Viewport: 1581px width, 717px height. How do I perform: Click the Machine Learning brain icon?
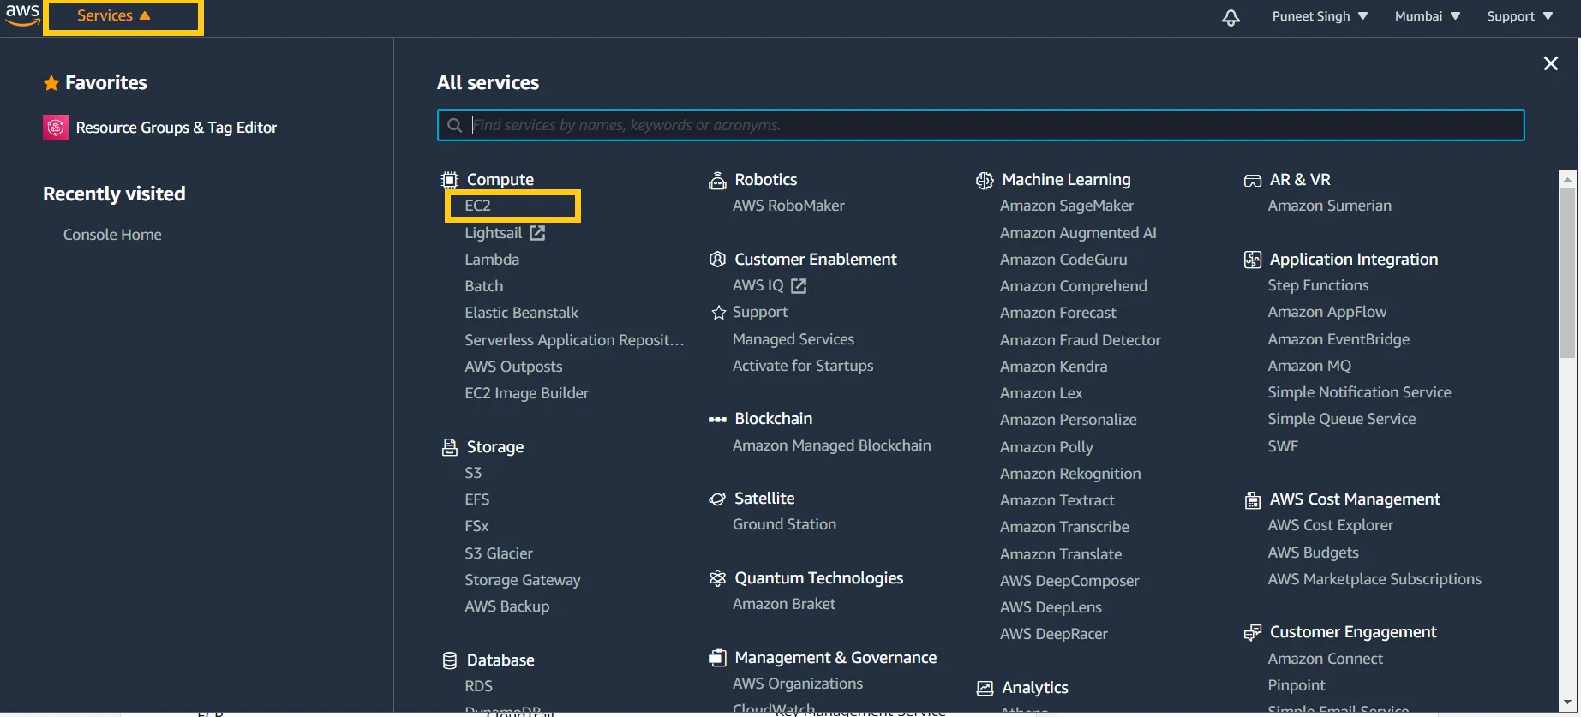[x=985, y=181]
